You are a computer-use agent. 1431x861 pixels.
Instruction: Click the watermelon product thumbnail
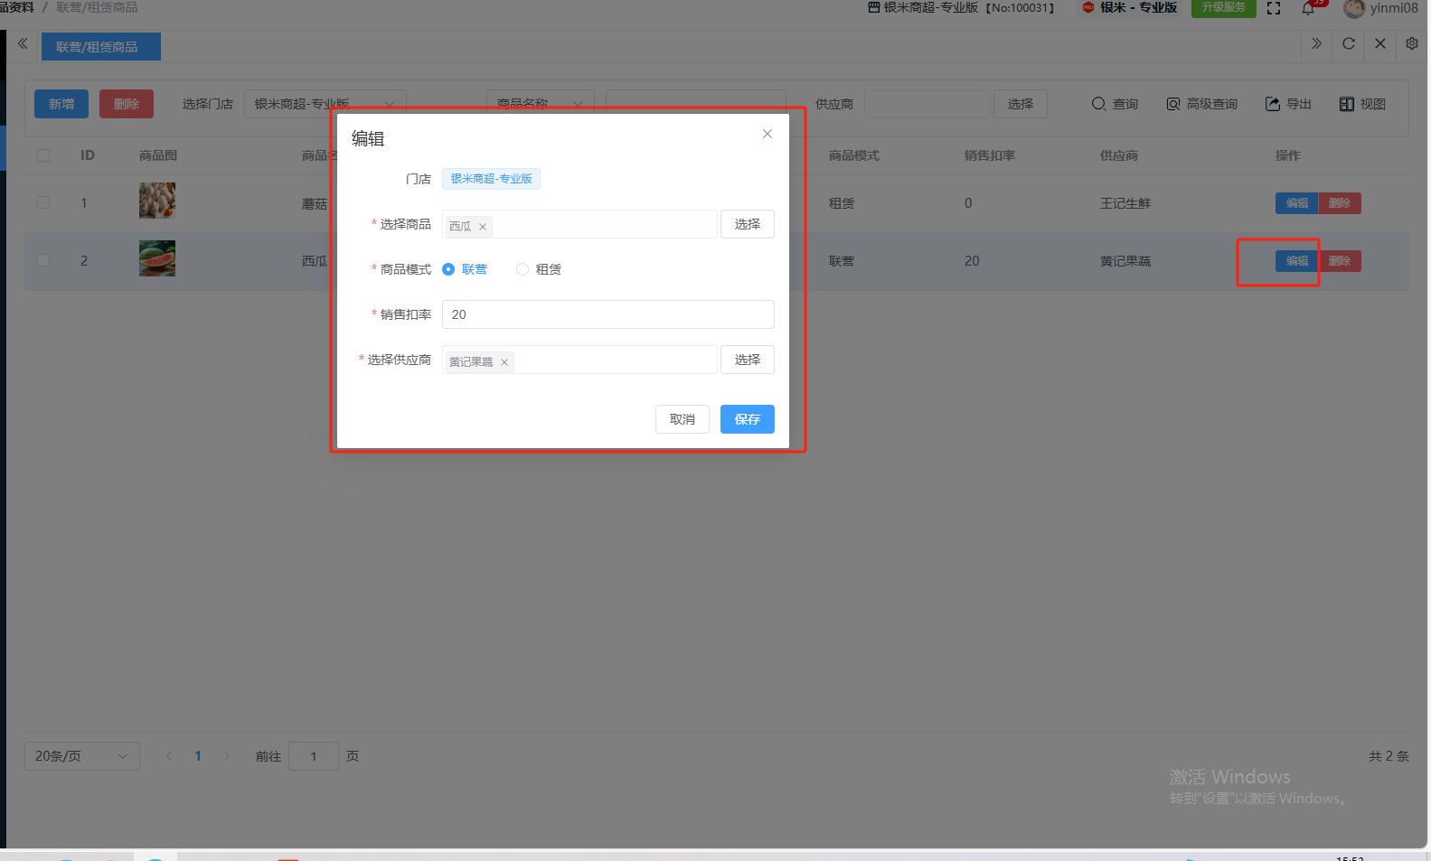(x=157, y=259)
